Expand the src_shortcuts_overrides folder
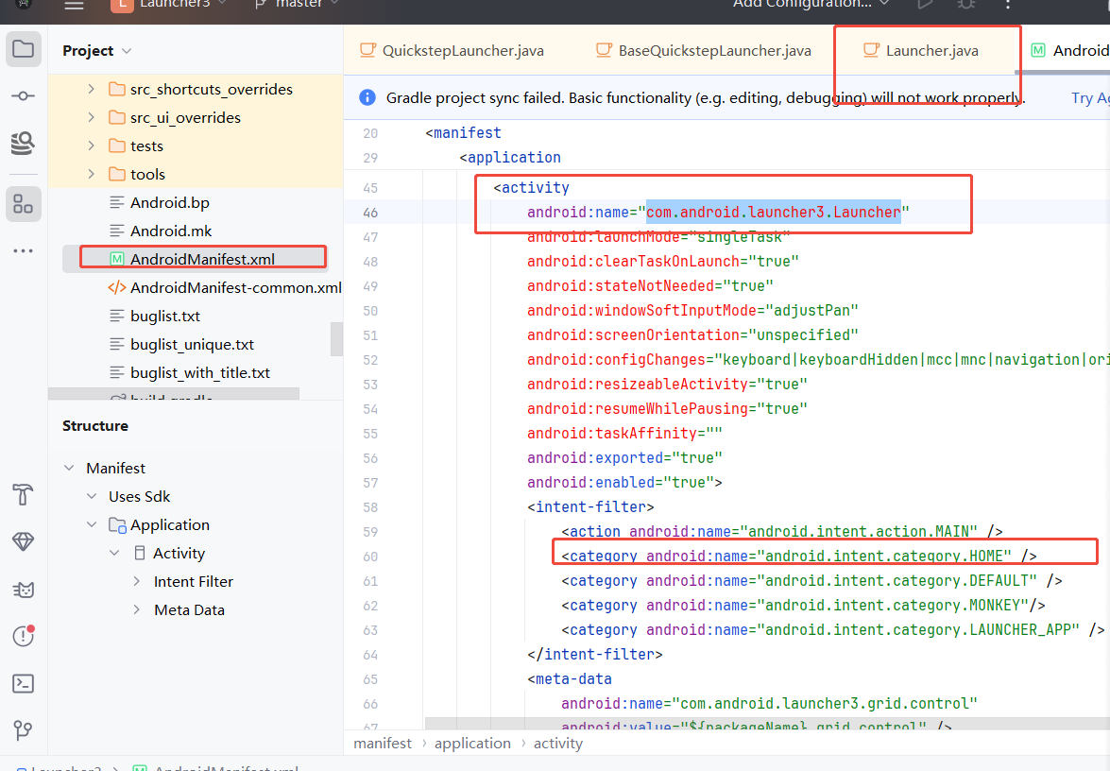Viewport: 1110px width, 771px height. pos(92,89)
